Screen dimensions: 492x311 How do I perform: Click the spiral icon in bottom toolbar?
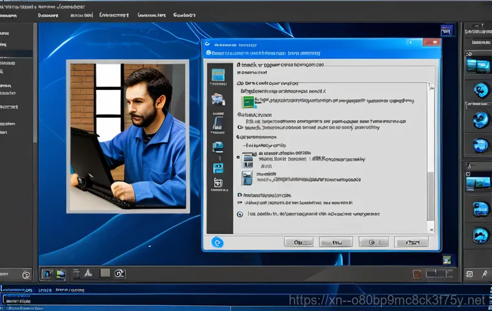[120, 273]
